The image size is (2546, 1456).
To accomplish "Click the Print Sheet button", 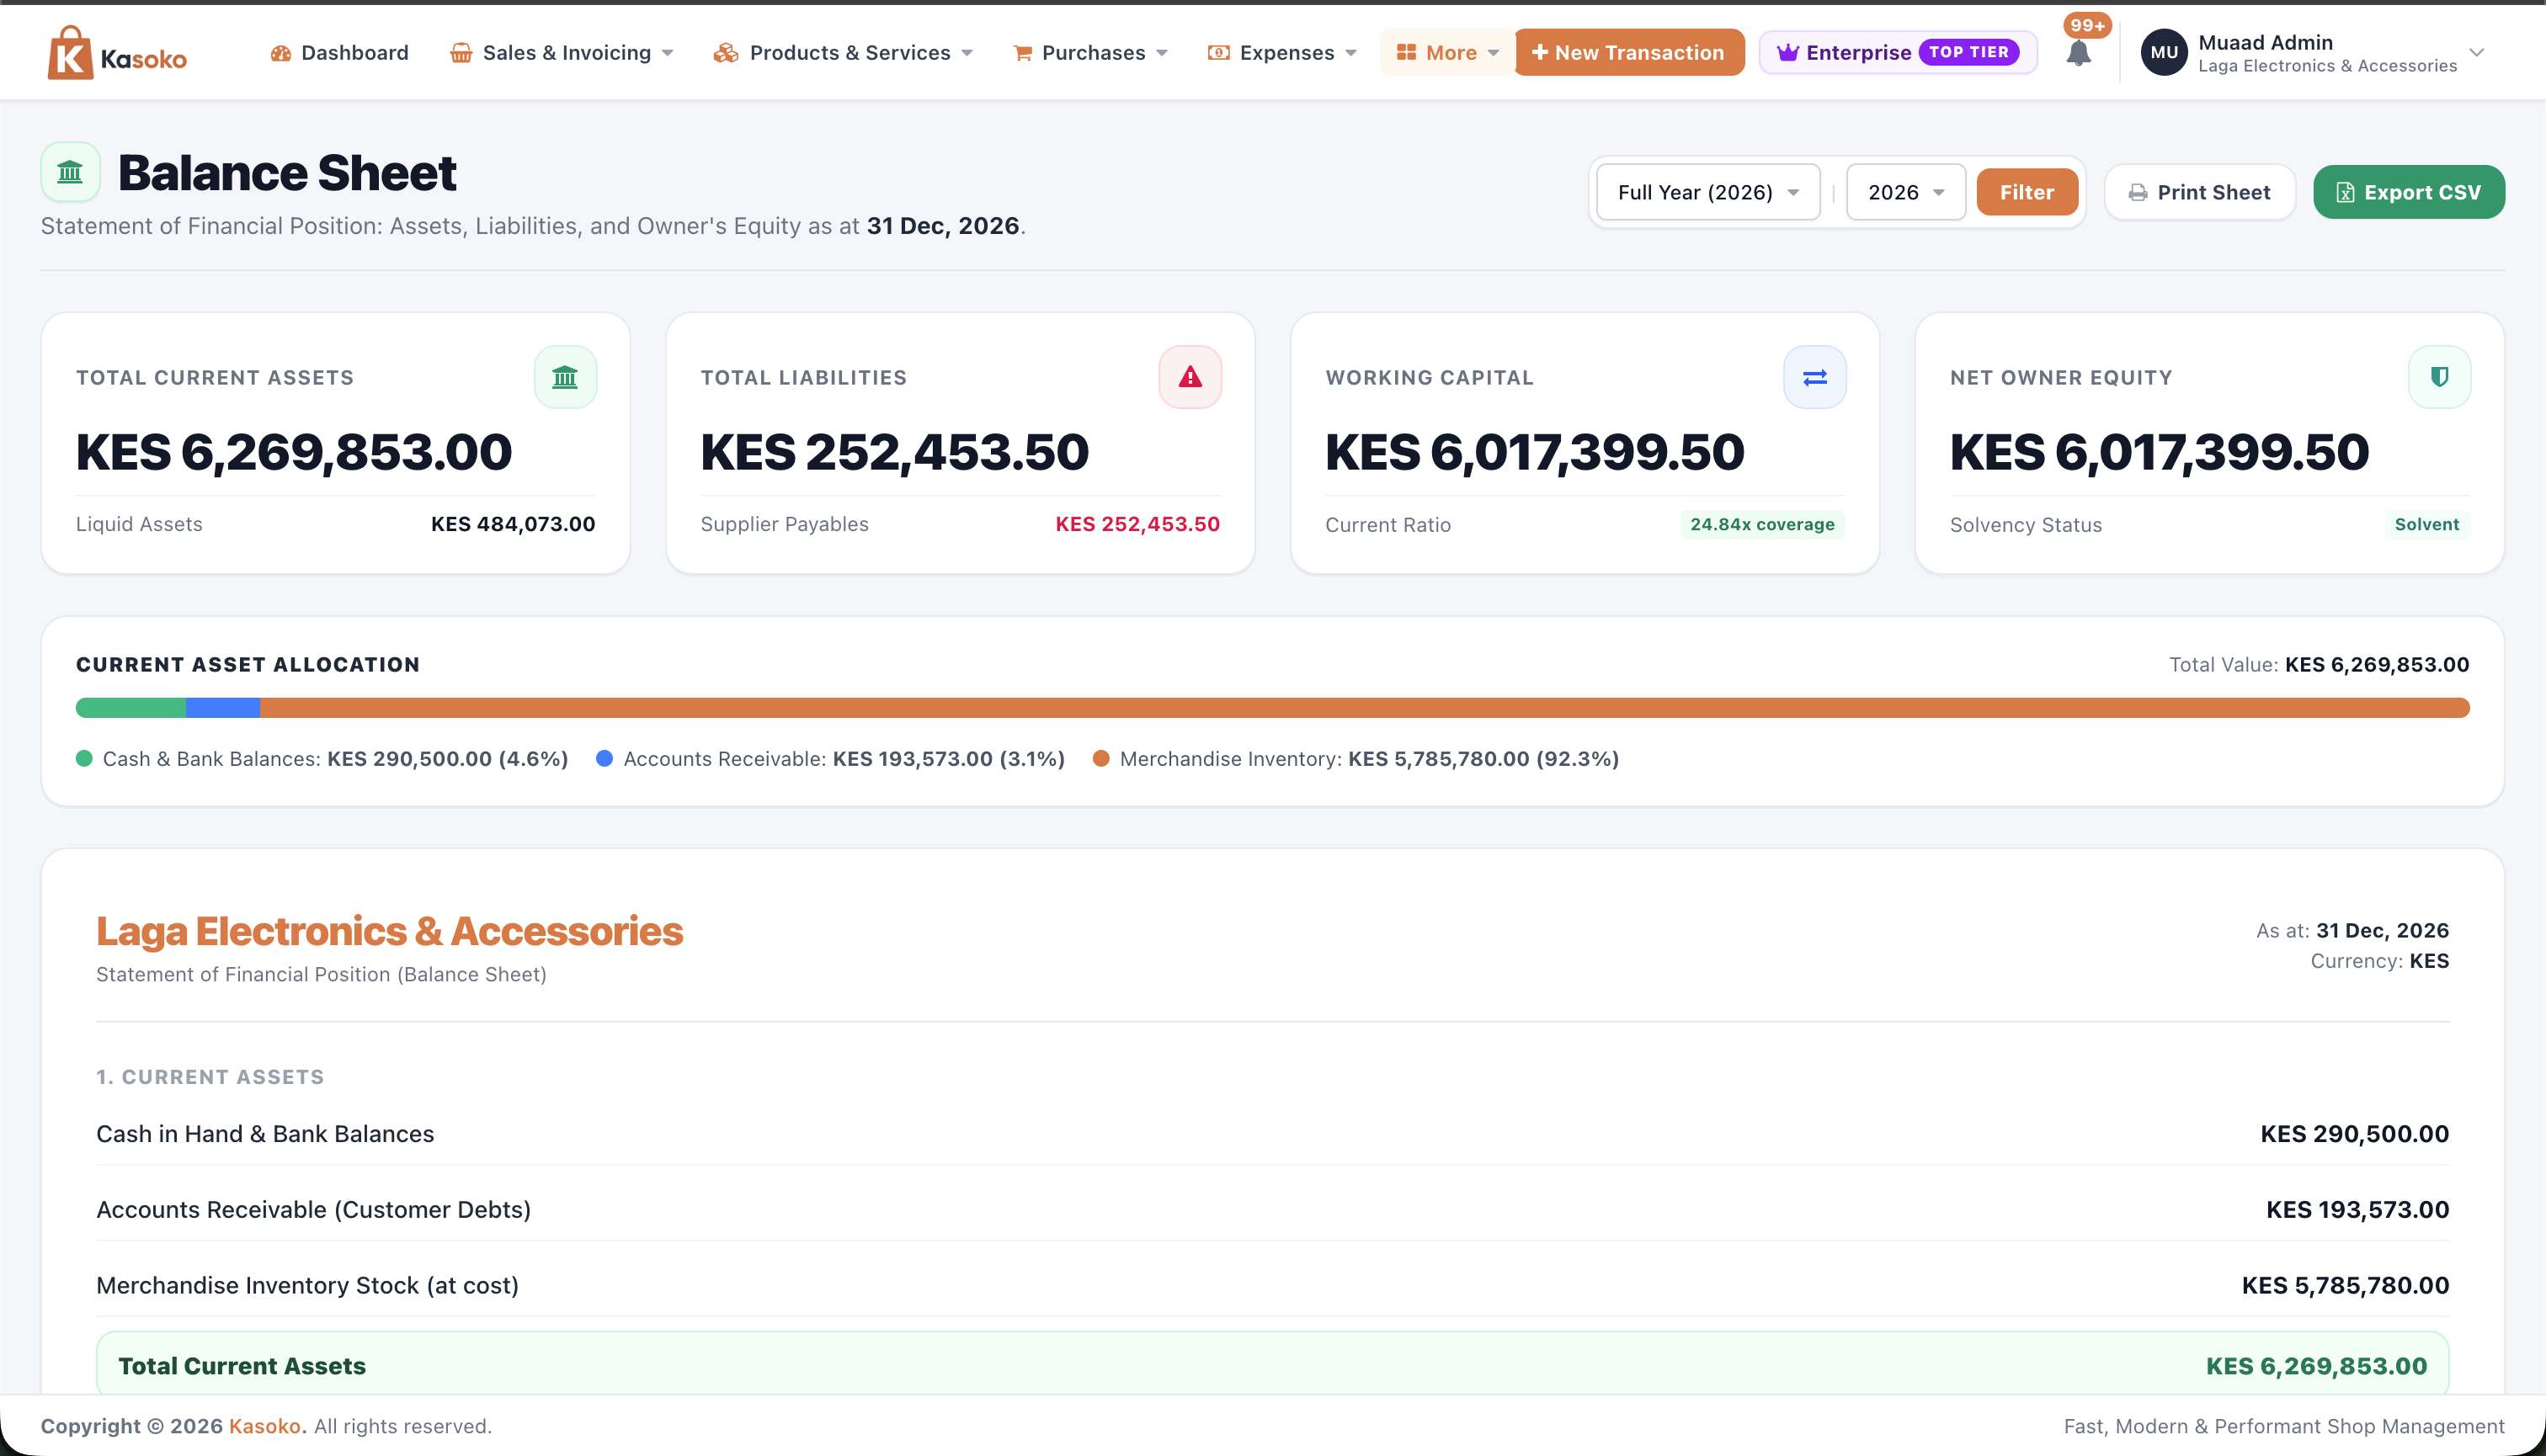I will point(2199,192).
